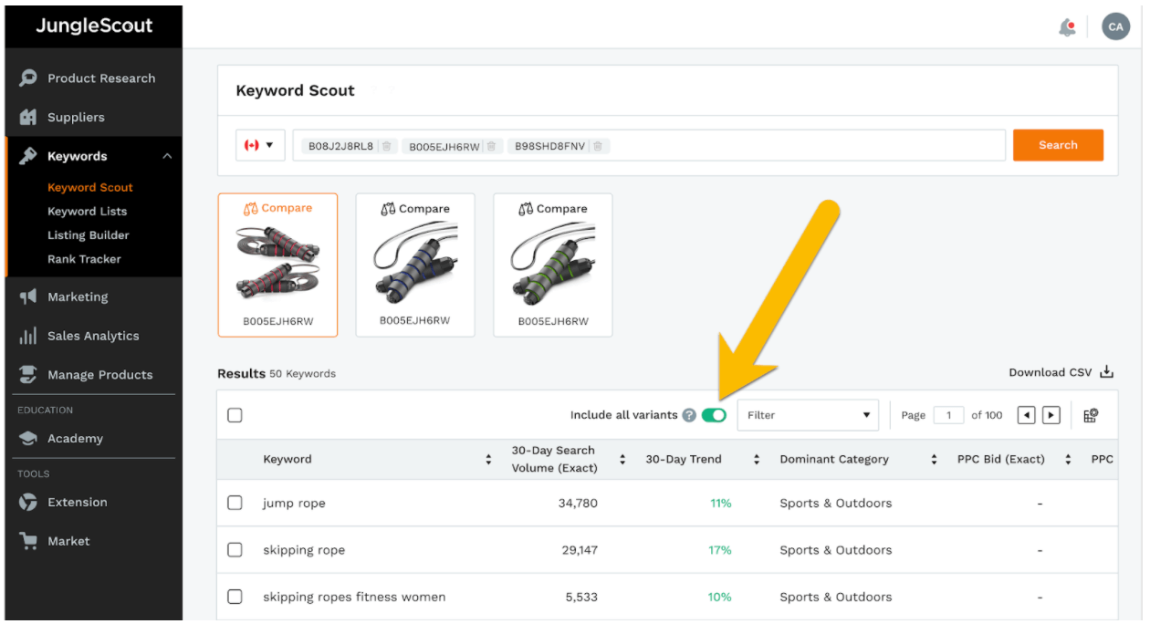Click the 'jump rope' keyword text
Viewport: 1150px width, 624px height.
pyautogui.click(x=294, y=504)
